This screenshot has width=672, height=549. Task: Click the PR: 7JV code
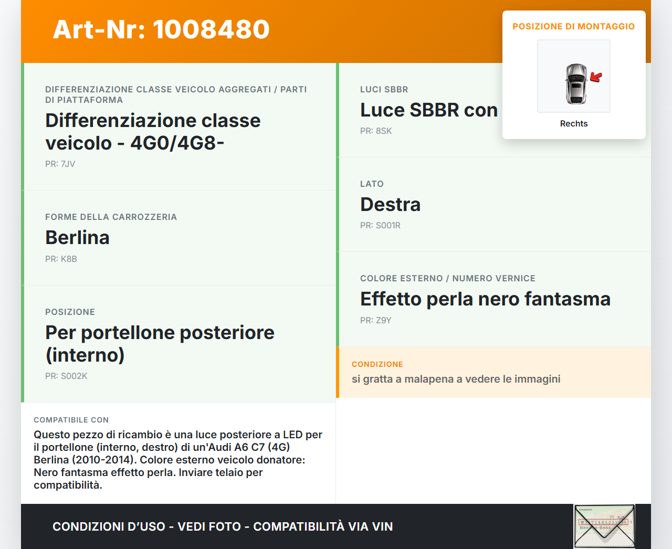[60, 164]
